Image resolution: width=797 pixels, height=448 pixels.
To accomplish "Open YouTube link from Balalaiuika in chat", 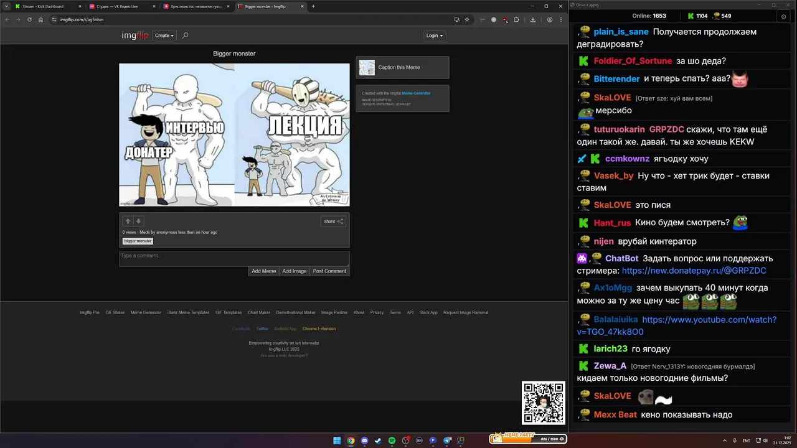I will (677, 325).
